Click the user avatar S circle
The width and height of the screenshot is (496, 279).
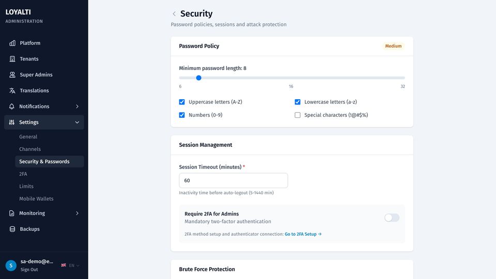tap(11, 266)
